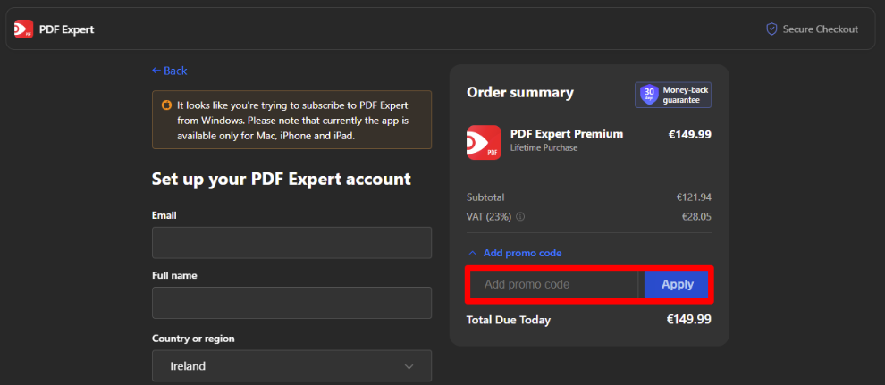Click the Secure Checkout label
Image resolution: width=885 pixels, height=385 pixels.
point(820,29)
